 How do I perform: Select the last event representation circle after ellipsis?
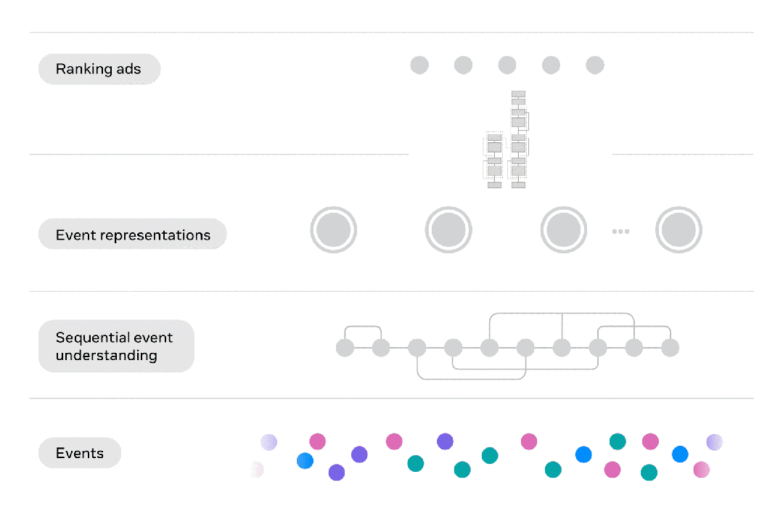pyautogui.click(x=679, y=229)
